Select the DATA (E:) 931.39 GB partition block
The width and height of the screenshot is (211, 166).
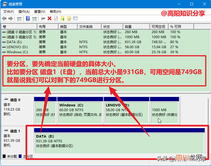pos(119,141)
